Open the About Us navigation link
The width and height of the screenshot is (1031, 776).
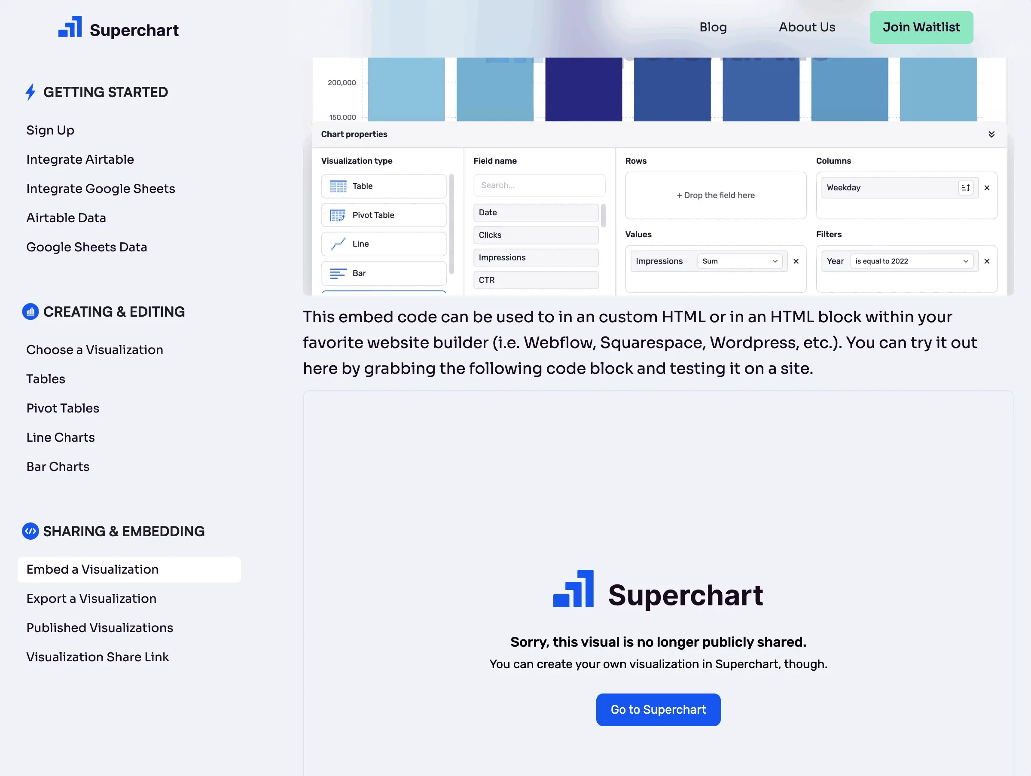807,27
